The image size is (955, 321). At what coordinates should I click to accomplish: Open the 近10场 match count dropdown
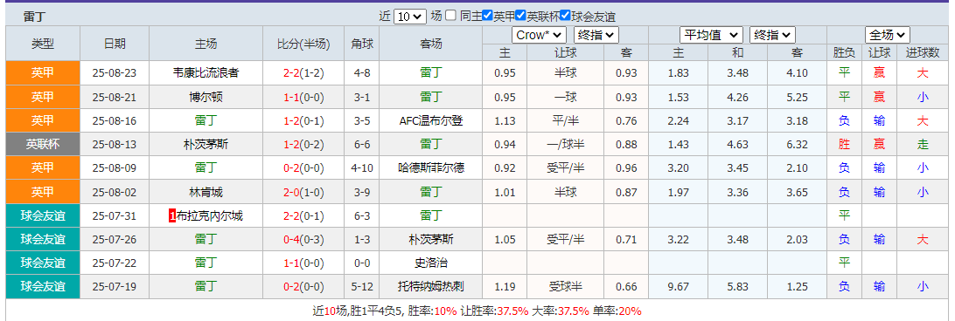click(410, 17)
